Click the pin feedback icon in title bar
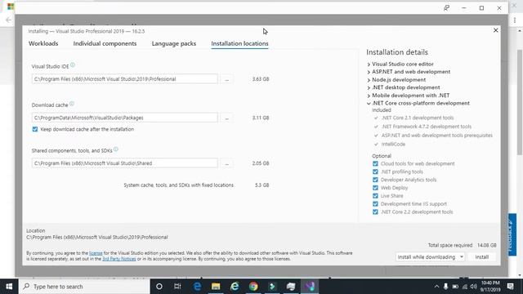 pyautogui.click(x=446, y=8)
